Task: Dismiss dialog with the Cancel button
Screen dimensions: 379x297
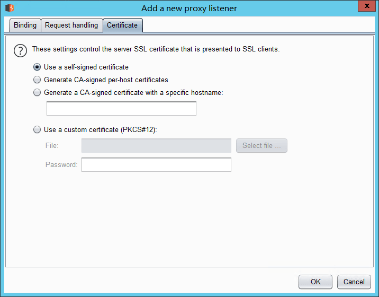Action: tap(354, 282)
